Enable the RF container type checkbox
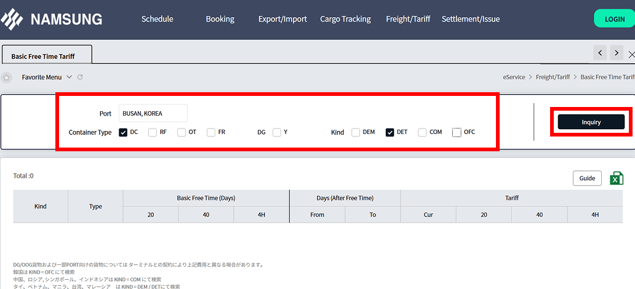Image resolution: width=635 pixels, height=289 pixels. (x=153, y=132)
